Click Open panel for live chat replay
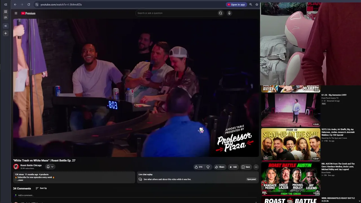361x203 pixels. (x=251, y=179)
